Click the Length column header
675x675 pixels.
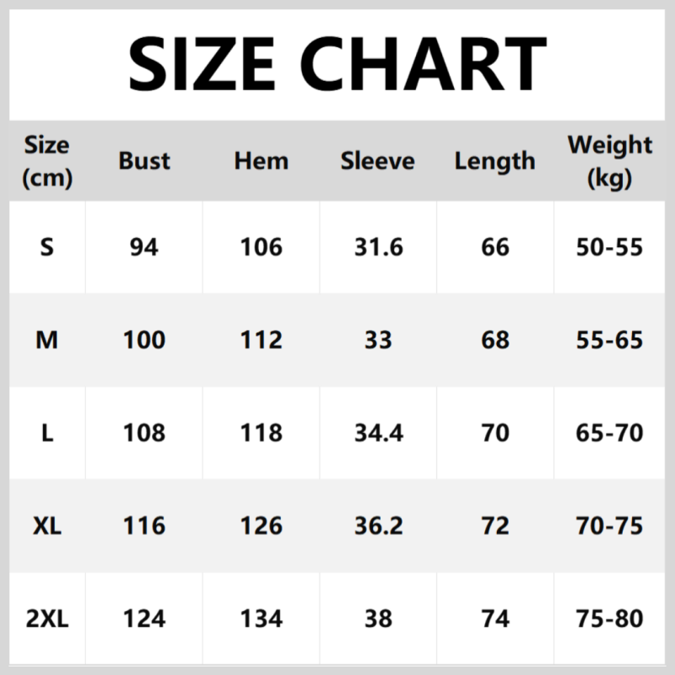tap(494, 160)
